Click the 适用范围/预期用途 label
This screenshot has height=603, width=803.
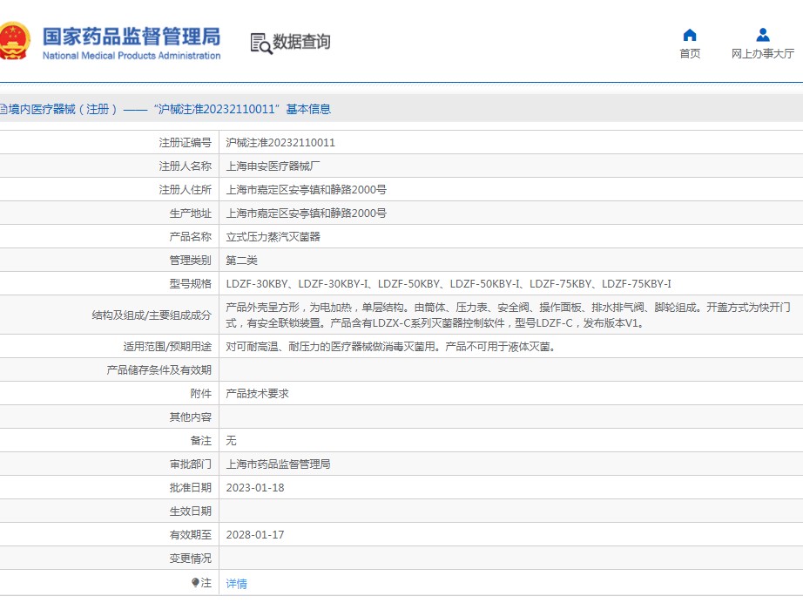click(x=167, y=347)
